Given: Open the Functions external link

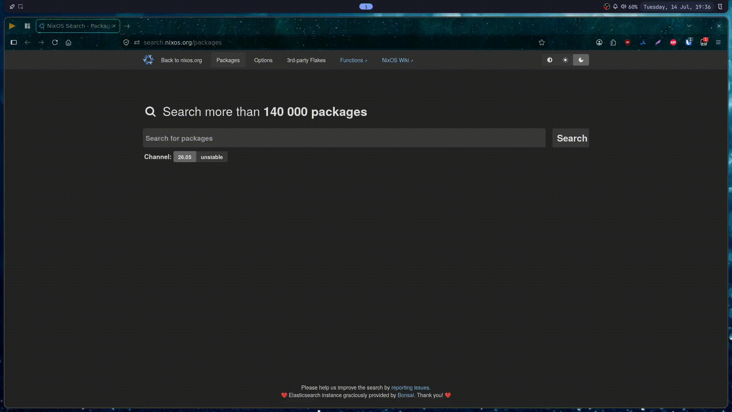Looking at the screenshot, I should point(353,60).
